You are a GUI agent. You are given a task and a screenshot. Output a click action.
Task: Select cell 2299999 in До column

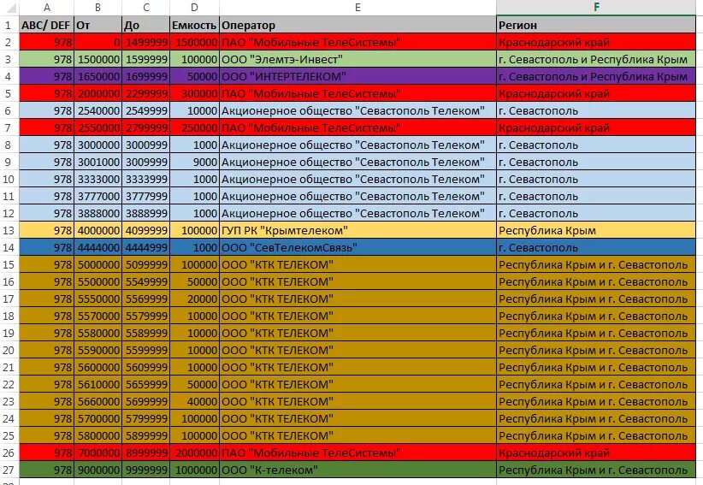145,94
